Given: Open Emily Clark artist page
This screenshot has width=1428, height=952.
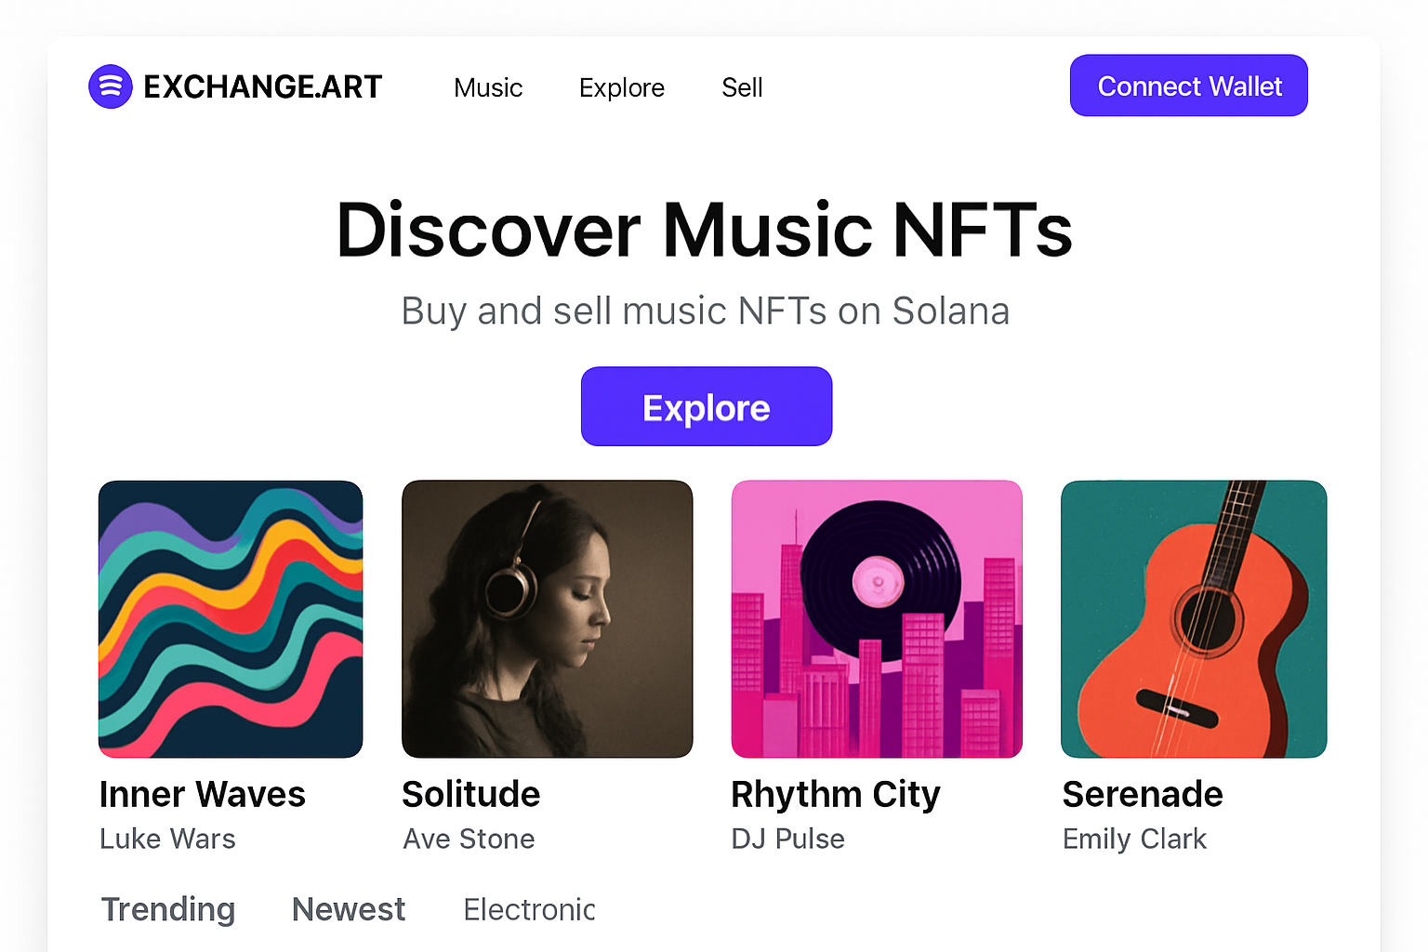Looking at the screenshot, I should [x=1134, y=839].
